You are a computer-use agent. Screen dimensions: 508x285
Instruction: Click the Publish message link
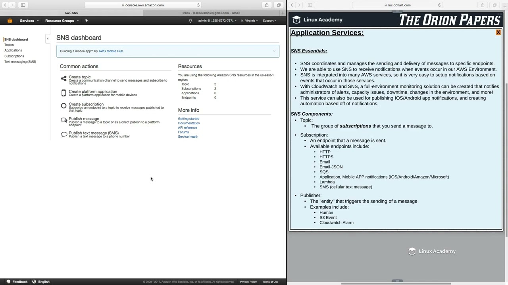tap(84, 119)
